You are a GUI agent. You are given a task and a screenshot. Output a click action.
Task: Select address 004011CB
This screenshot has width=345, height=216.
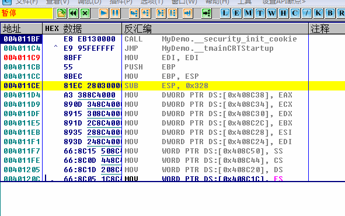[22, 67]
